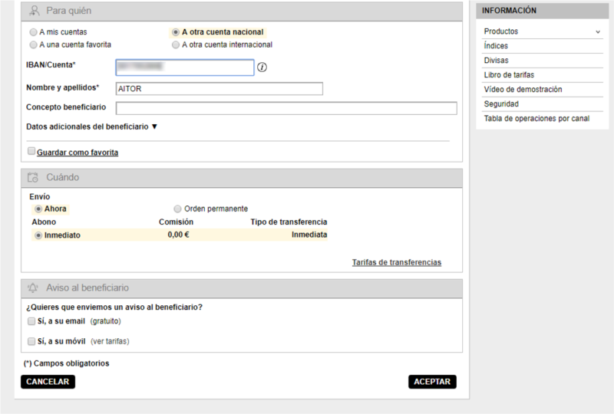Click the Concepto beneficiario text field

(286, 108)
